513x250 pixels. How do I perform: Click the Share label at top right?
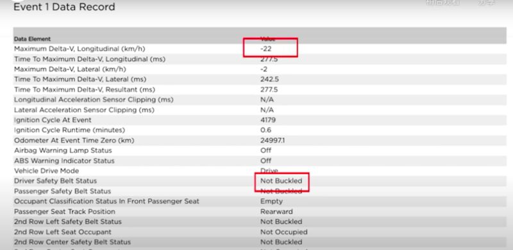(x=488, y=3)
